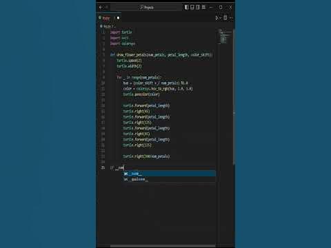Image resolution: width=331 pixels, height=248 pixels.
Task: Run the Python file with the play icon
Action: (x=217, y=18)
